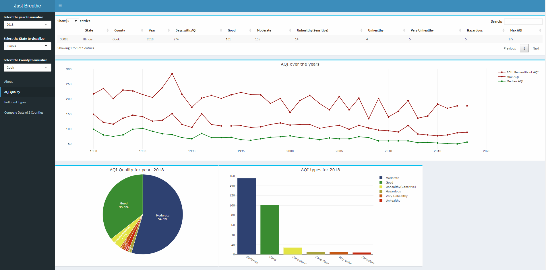Image resolution: width=546 pixels, height=270 pixels.
Task: Click the Previous pagination button
Action: (x=510, y=48)
